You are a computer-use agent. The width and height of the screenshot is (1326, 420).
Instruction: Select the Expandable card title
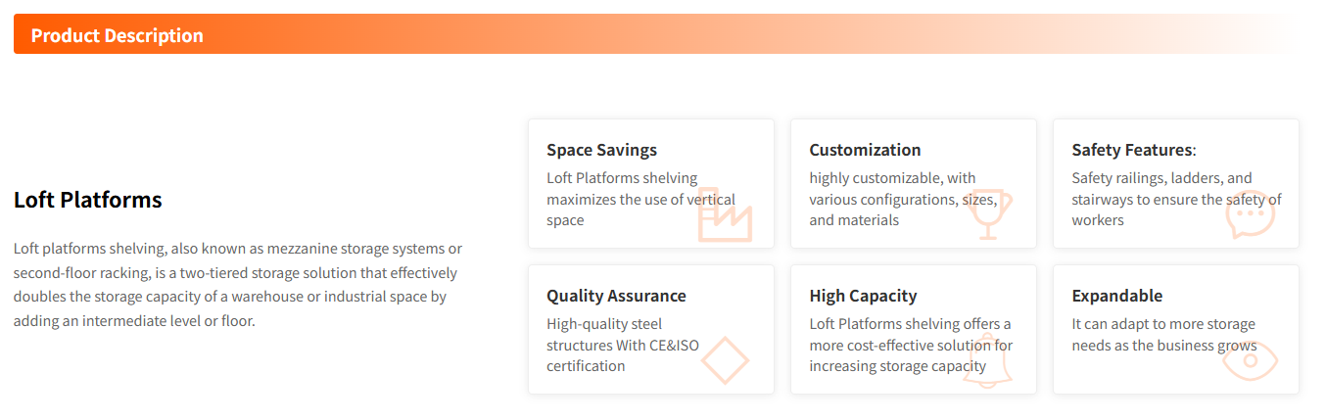pyautogui.click(x=1116, y=296)
